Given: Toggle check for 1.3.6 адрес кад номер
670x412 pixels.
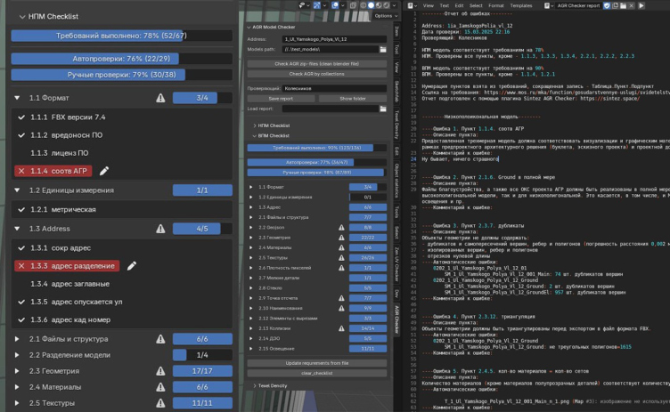Looking at the screenshot, I should coord(22,319).
